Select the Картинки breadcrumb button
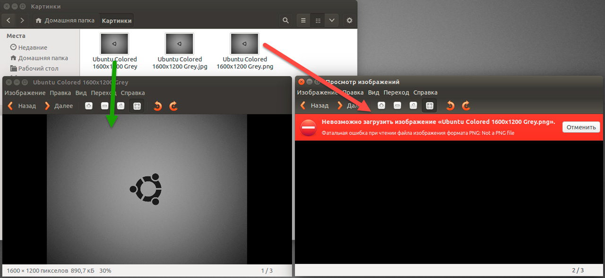This screenshot has width=605, height=278. point(117,21)
